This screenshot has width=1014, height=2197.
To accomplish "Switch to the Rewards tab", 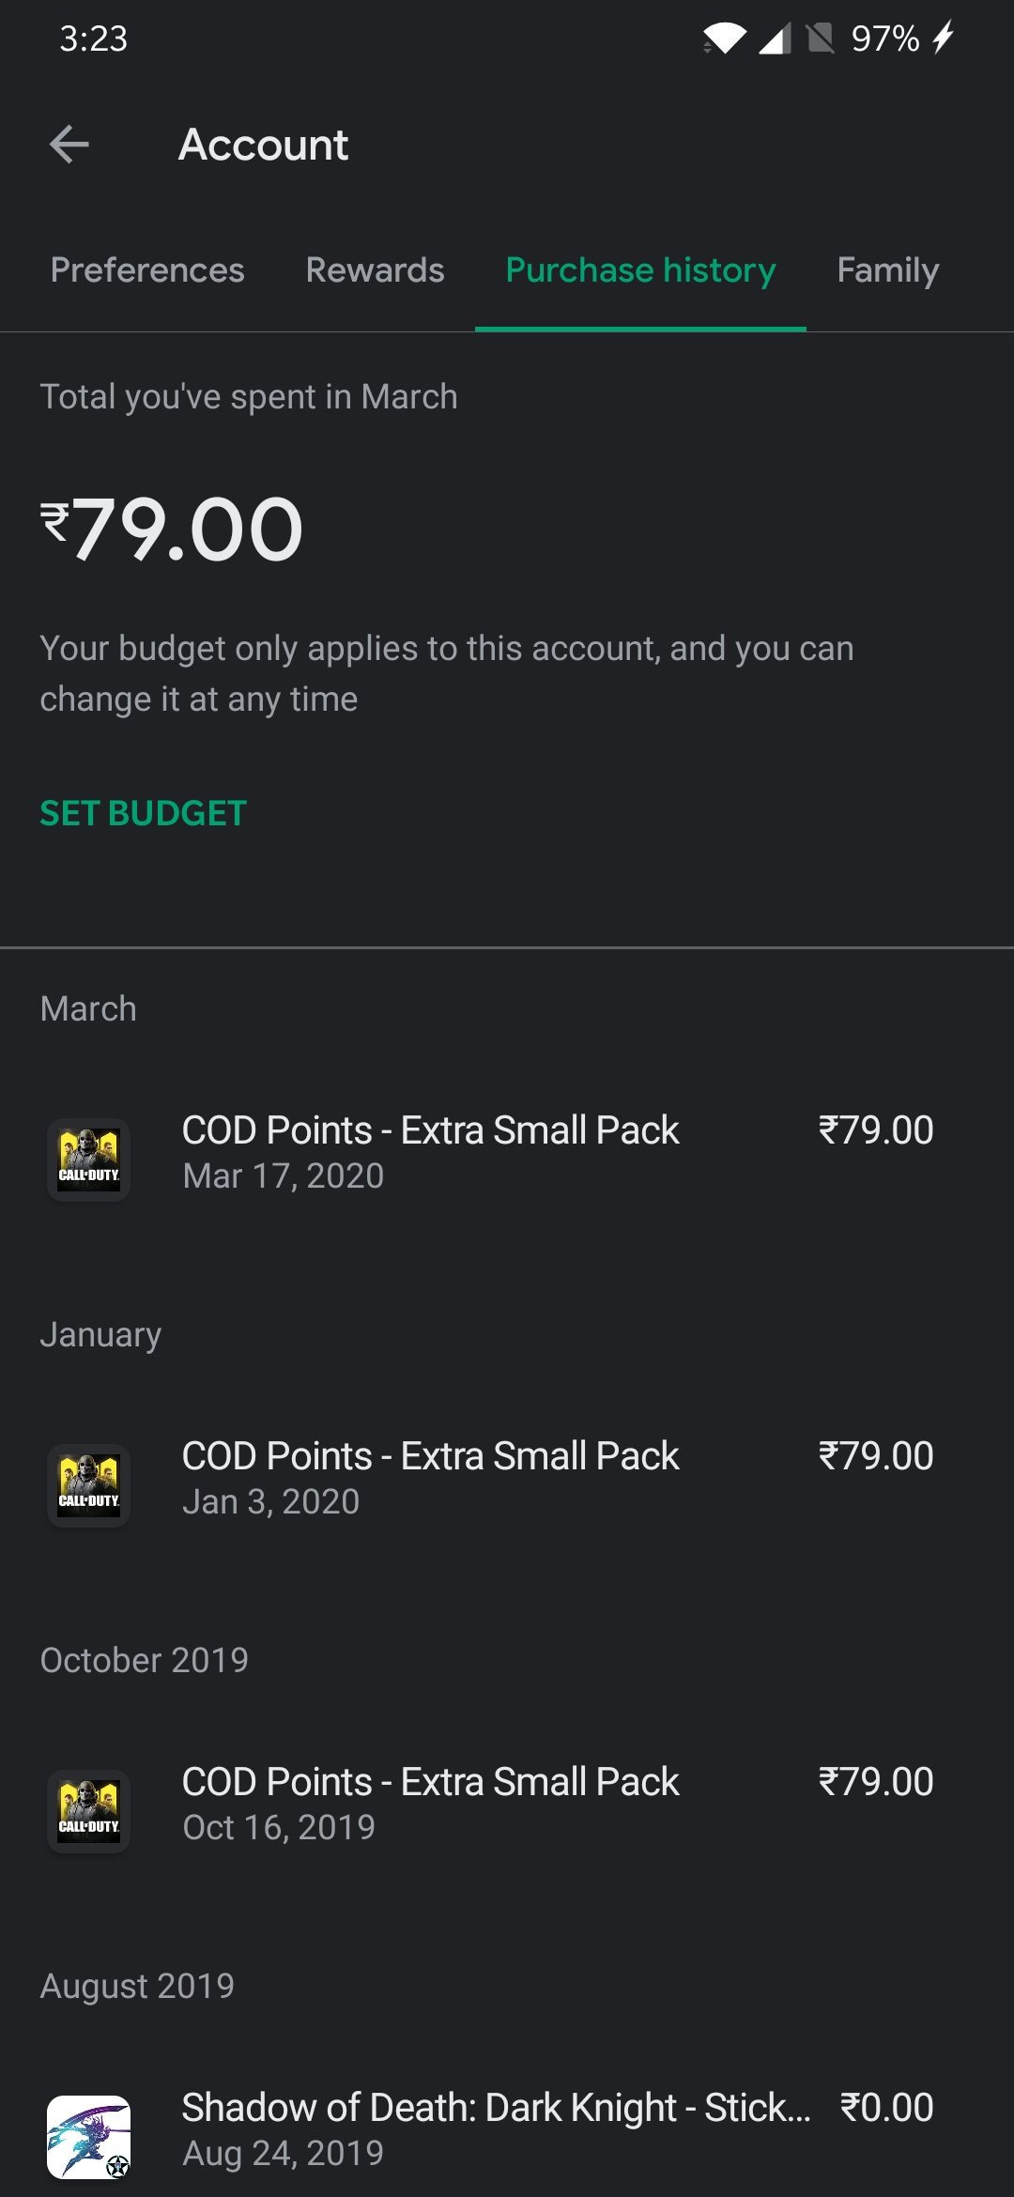I will 375,270.
